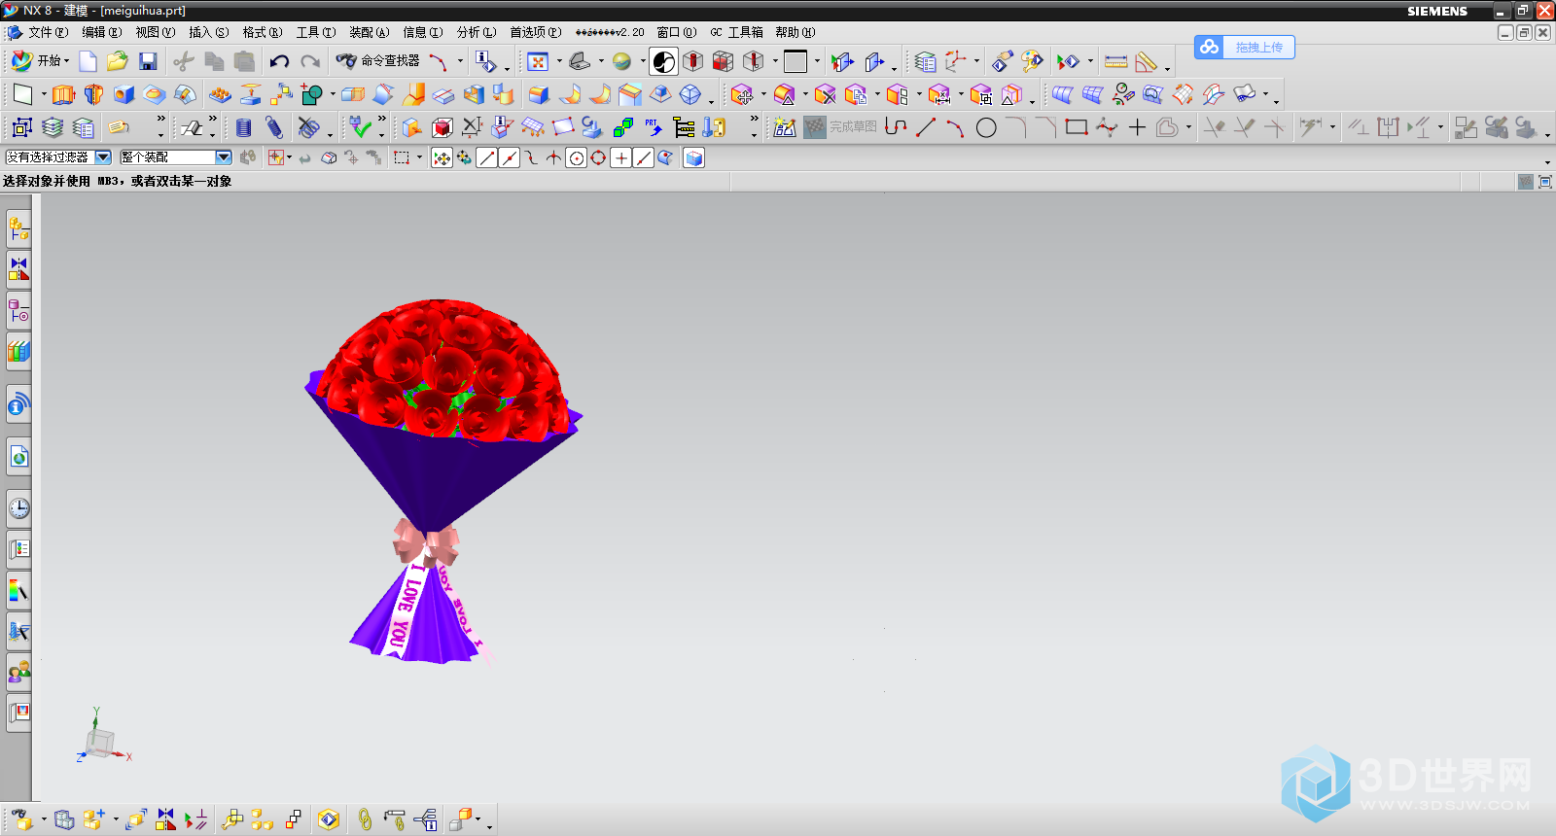
Task: Open the 插入(S) Insert menu
Action: click(209, 32)
